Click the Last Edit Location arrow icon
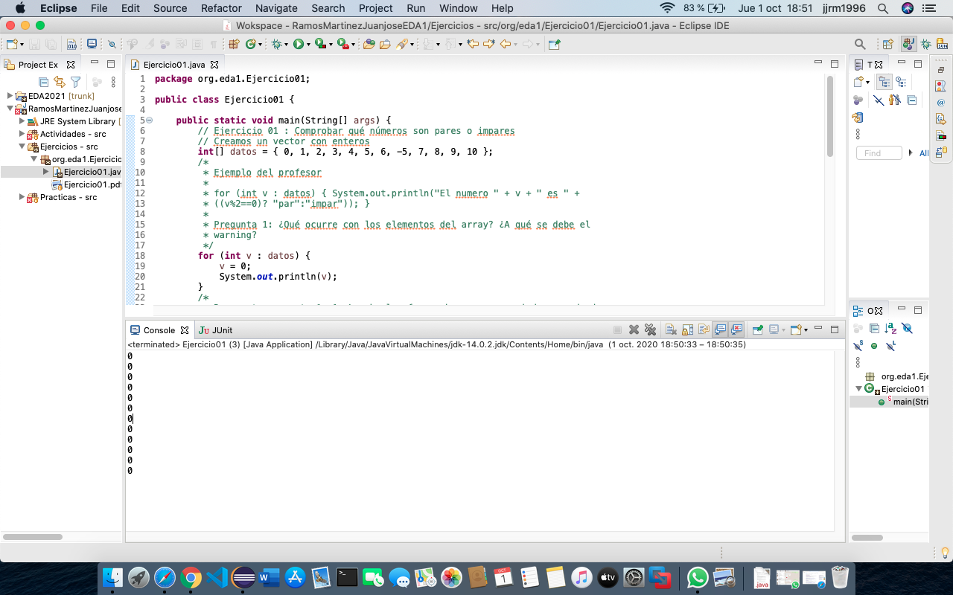Screen dimensions: 953x595 472,44
